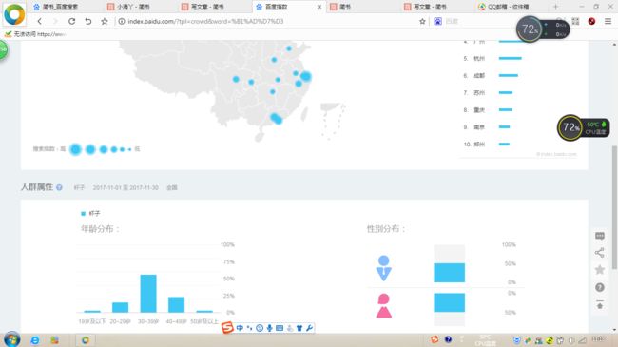Click the share icon on right sidebar
Screen dimensions: 618x347
600,253
